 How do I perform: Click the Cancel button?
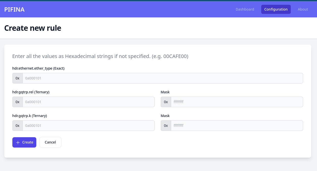[50, 142]
